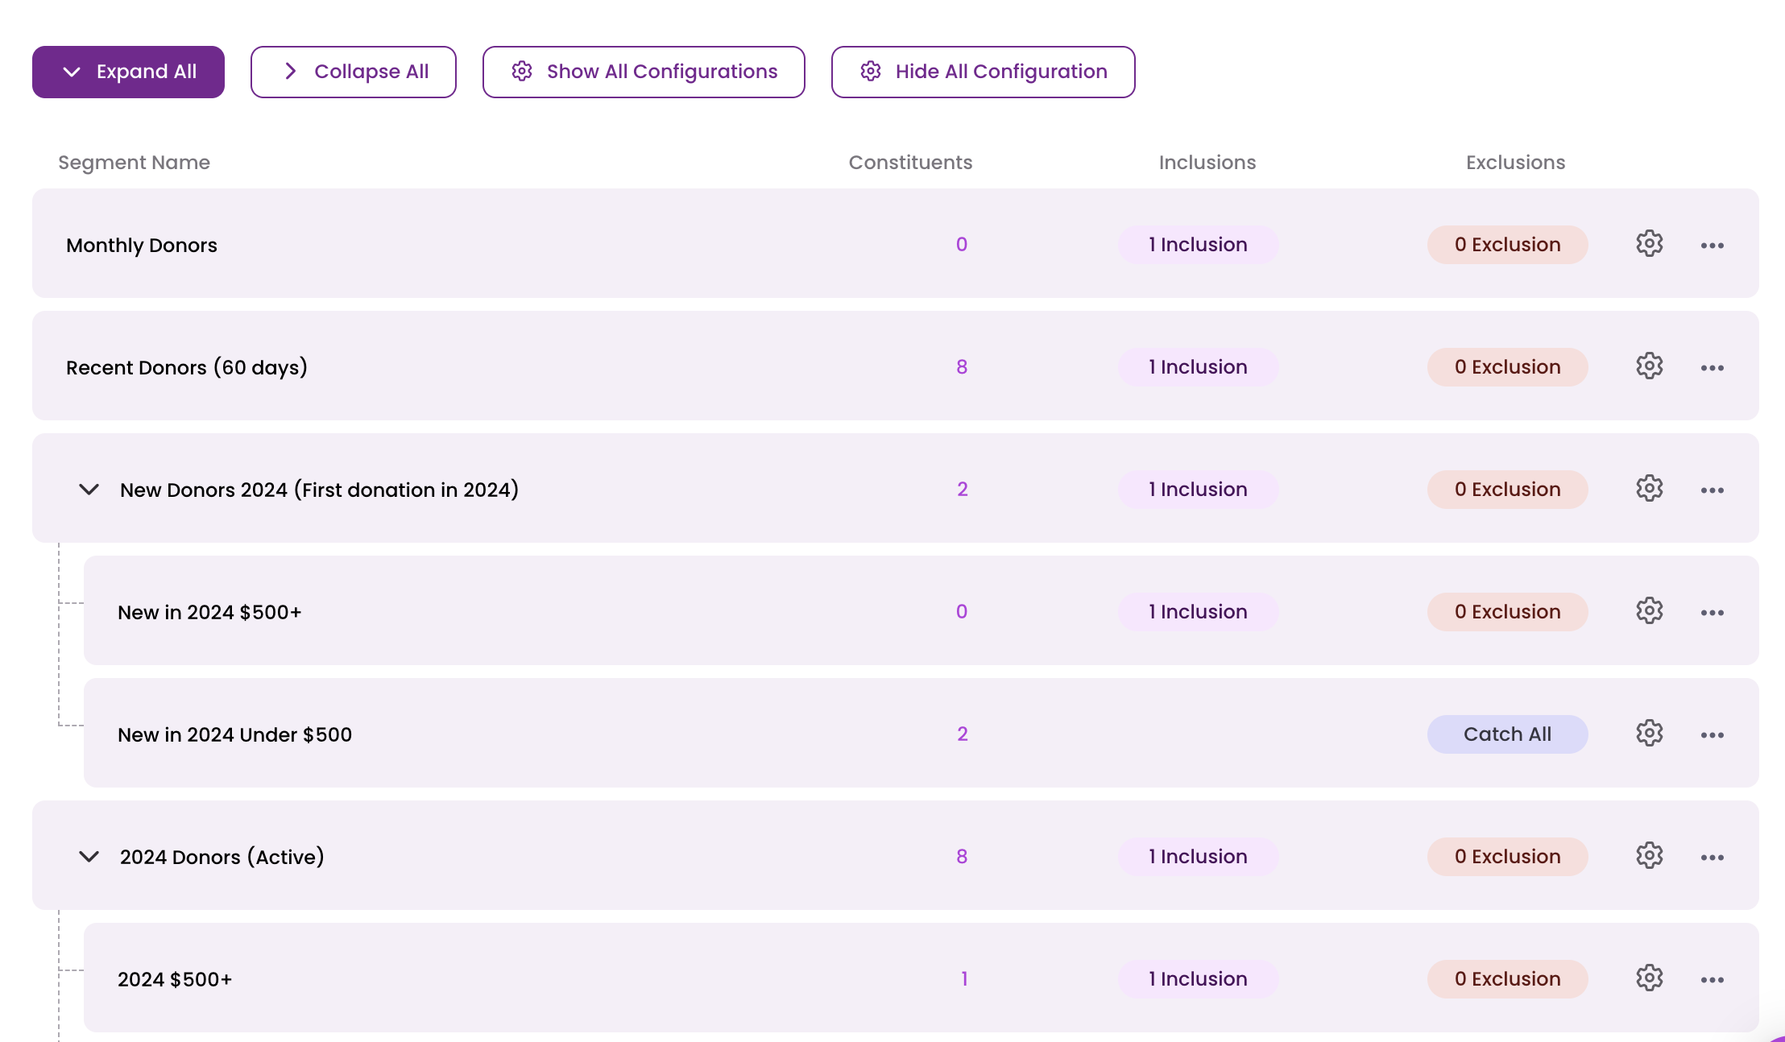Click the Catch All badge
This screenshot has height=1042, width=1785.
(x=1507, y=734)
